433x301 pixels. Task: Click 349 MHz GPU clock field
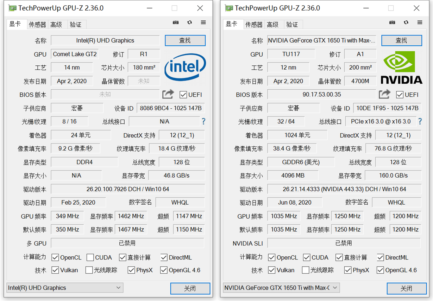click(67, 216)
